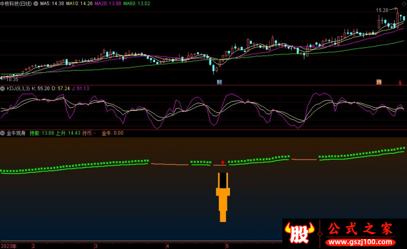Screen dimensions: 407x249
Task: Expand the 金牛现身 indicator dropdown arrow
Action: click(x=3, y=133)
